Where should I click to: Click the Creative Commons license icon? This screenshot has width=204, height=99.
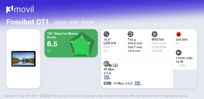pyautogui.click(x=41, y=96)
